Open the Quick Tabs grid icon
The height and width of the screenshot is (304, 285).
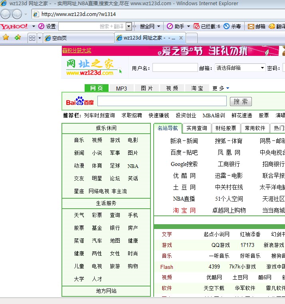[x=32, y=38]
